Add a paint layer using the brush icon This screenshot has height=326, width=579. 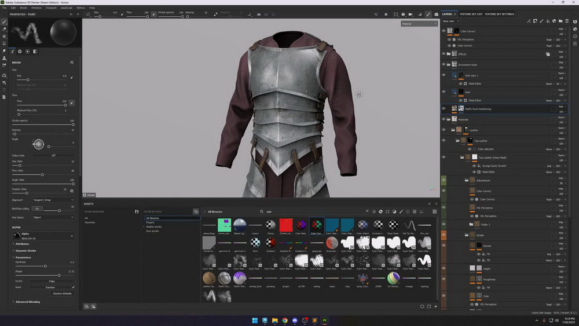tap(541, 21)
